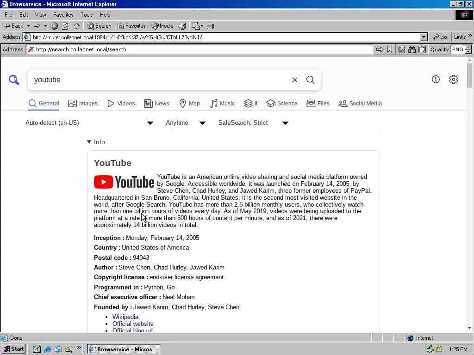This screenshot has height=355, width=474.
Task: Open the Edit menu
Action: [24, 14]
